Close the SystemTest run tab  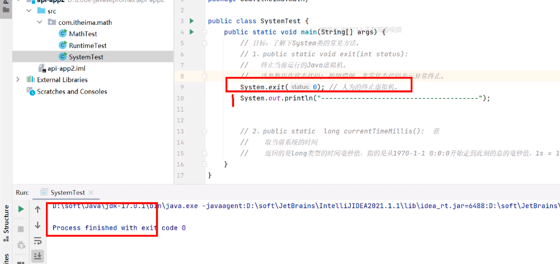tap(91, 192)
